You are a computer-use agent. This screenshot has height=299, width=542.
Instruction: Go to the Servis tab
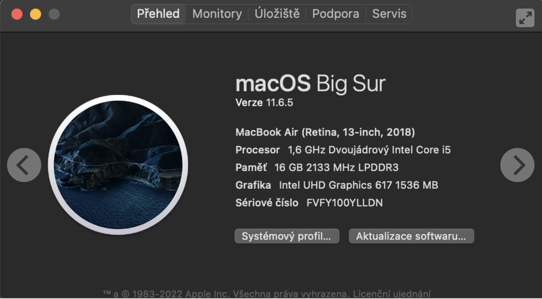coord(389,14)
